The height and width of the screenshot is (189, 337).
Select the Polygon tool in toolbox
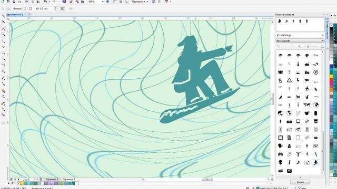coord(3,64)
